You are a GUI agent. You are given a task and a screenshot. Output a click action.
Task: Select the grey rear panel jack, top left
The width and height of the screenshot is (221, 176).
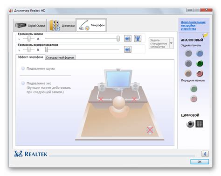188,53
